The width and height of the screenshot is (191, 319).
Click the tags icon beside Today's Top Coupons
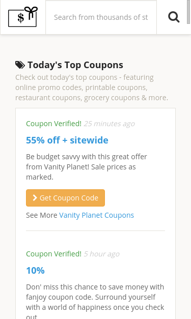(20, 65)
